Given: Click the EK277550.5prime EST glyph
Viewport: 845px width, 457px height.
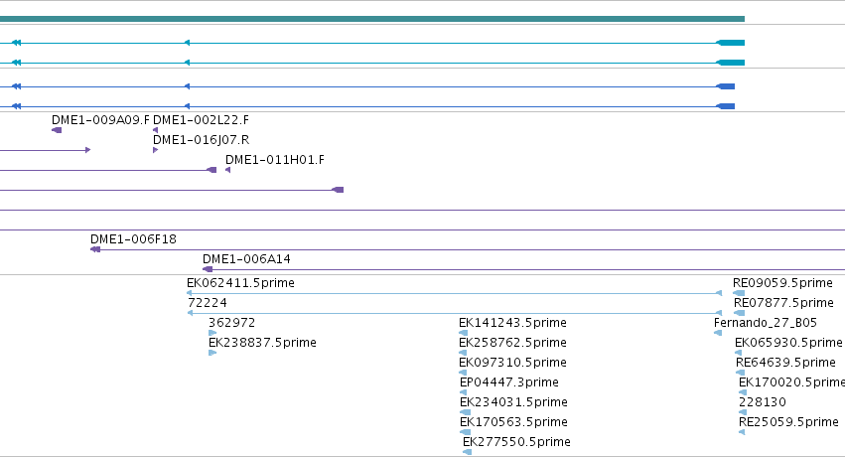Looking at the screenshot, I should tap(468, 452).
